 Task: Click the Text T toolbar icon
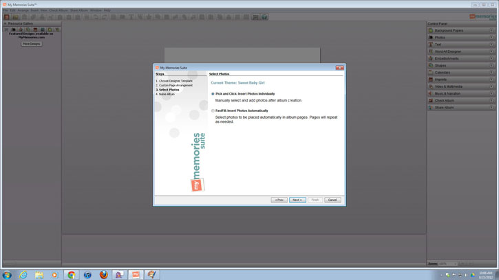tap(131, 17)
